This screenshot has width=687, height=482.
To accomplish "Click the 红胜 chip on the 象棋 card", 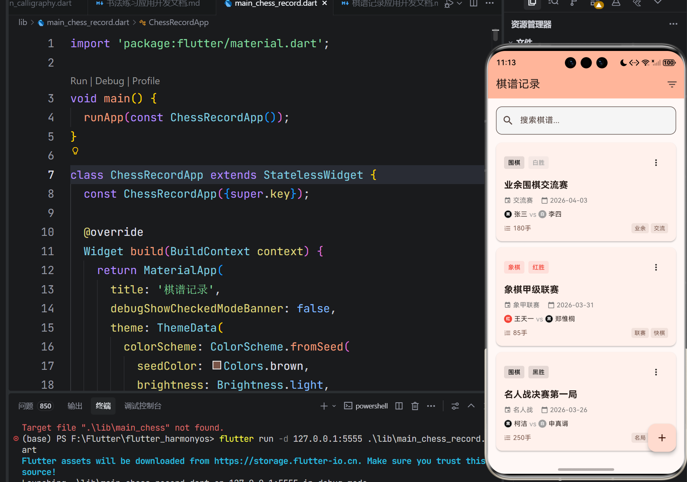I will tap(538, 268).
